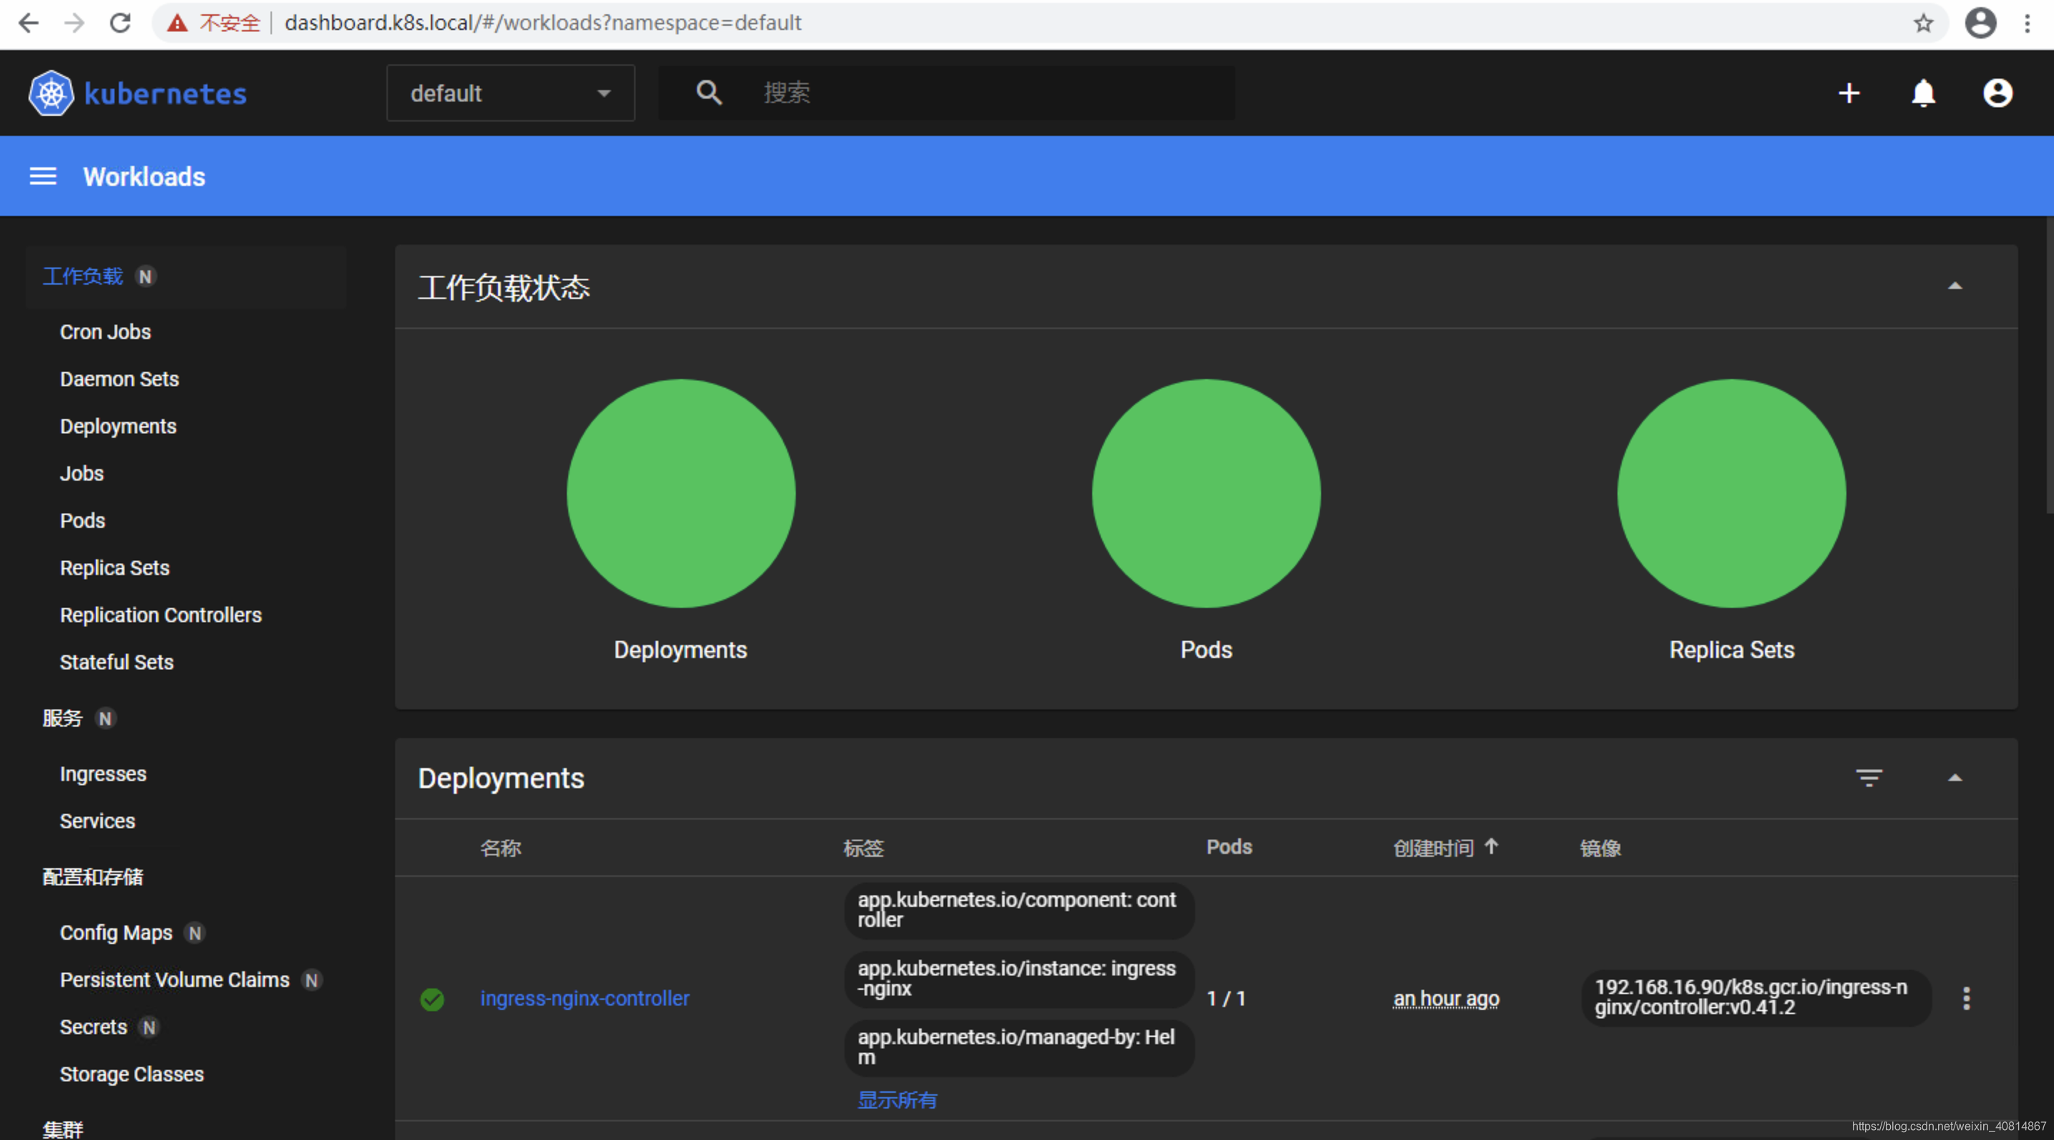Click the Kubernetes logo icon
Viewport: 2054px width, 1140px height.
[51, 93]
